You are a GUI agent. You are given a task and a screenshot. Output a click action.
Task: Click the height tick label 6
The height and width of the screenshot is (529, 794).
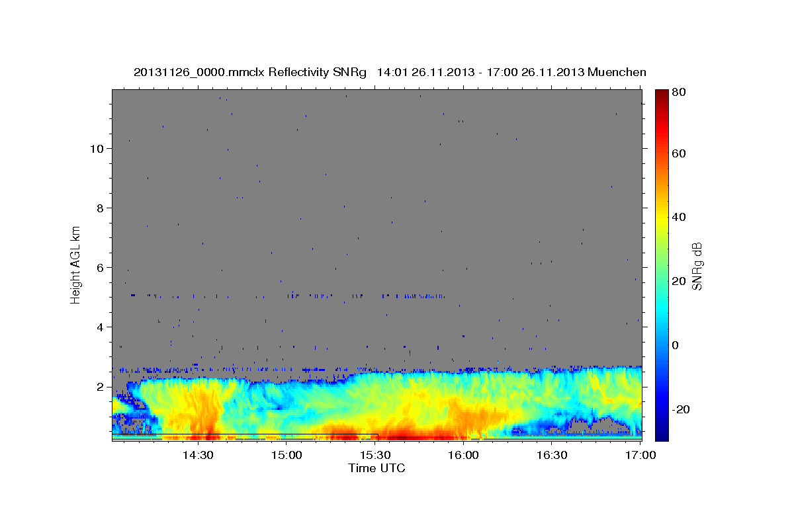pyautogui.click(x=101, y=267)
